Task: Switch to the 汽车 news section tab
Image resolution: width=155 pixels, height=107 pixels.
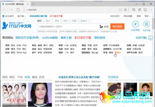Action: [x=20, y=77]
